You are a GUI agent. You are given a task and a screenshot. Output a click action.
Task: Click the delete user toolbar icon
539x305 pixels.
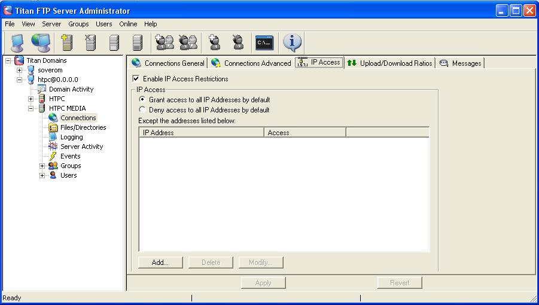(x=238, y=42)
